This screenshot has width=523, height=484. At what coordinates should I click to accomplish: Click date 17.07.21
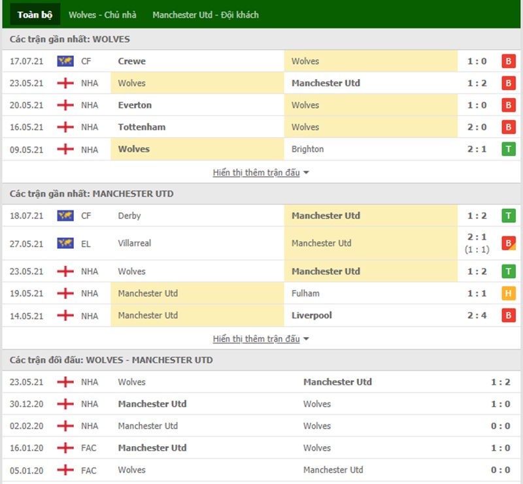(27, 61)
